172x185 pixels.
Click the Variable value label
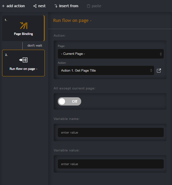(67, 150)
